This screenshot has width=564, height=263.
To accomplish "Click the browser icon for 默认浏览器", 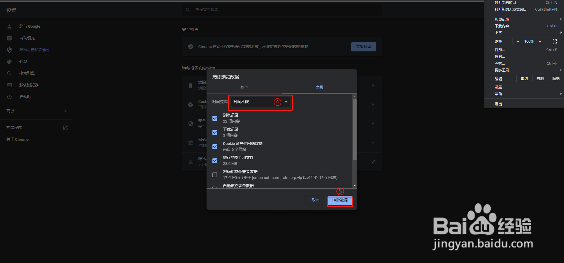I will pyautogui.click(x=9, y=85).
